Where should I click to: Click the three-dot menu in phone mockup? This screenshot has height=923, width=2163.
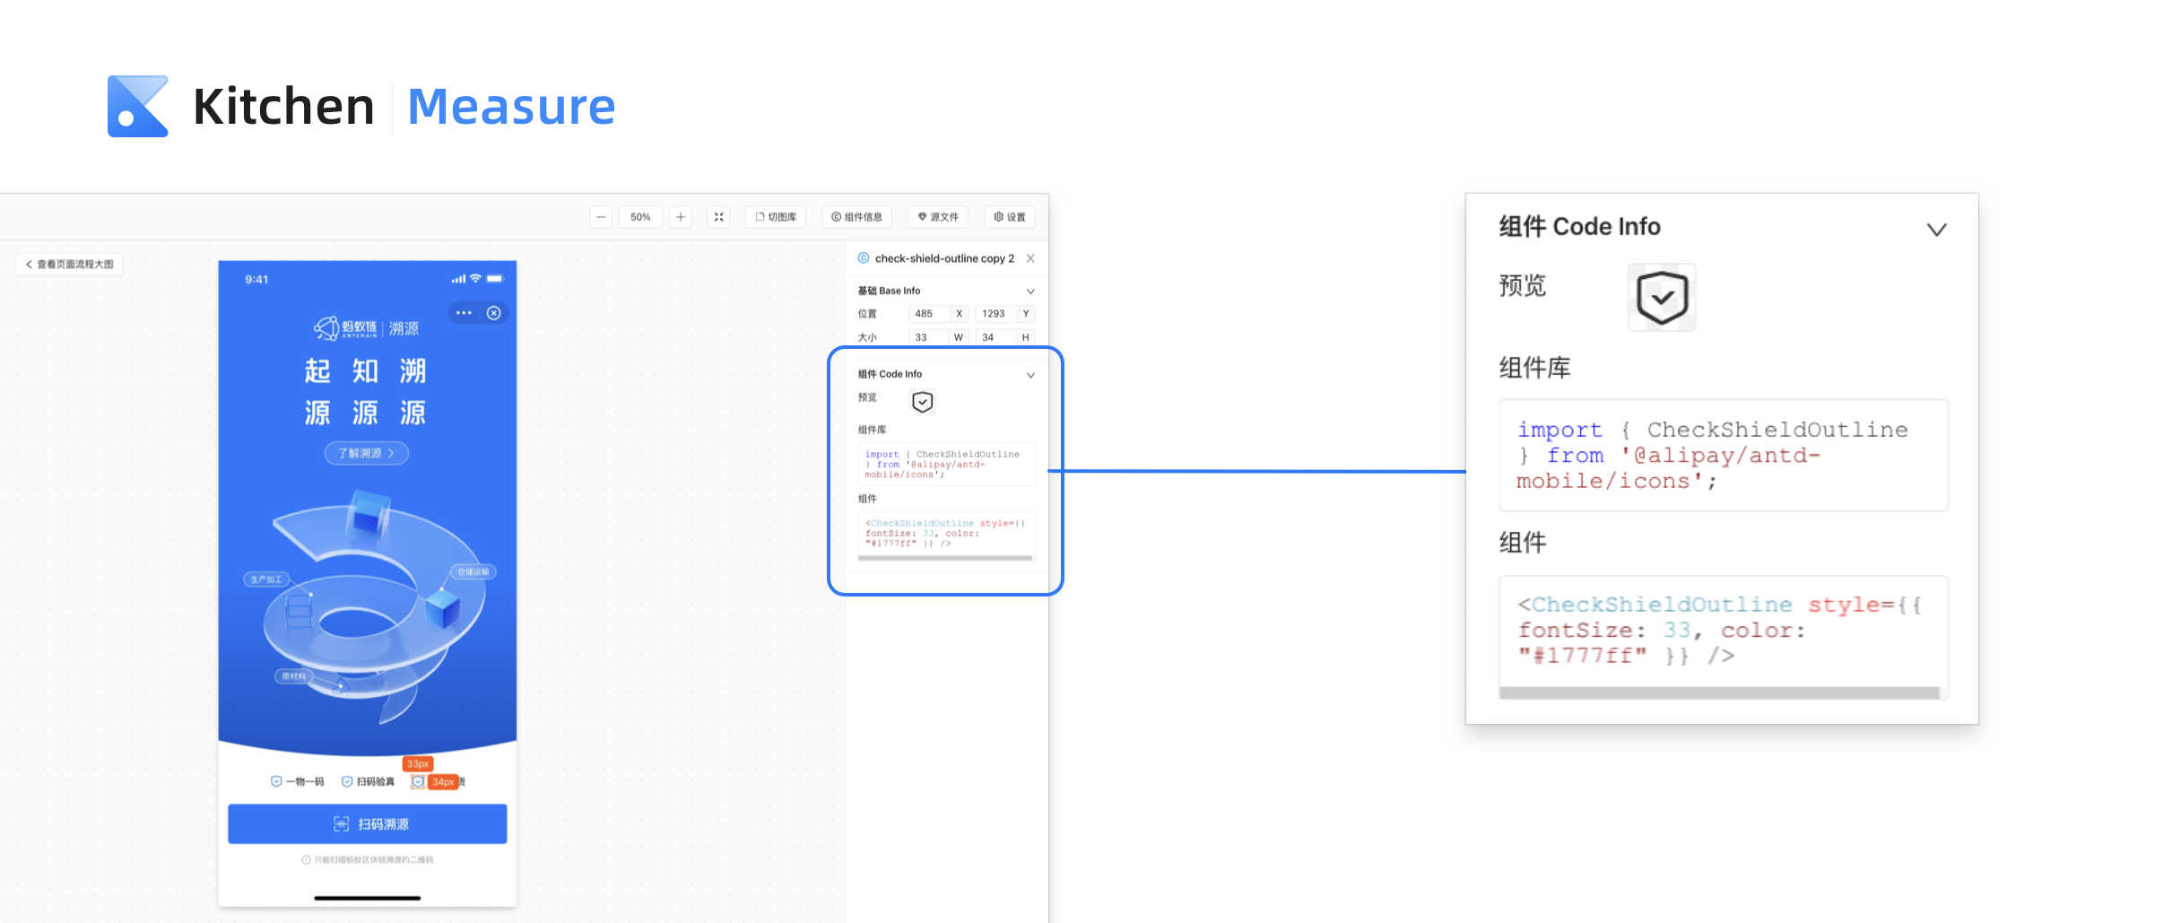click(464, 313)
